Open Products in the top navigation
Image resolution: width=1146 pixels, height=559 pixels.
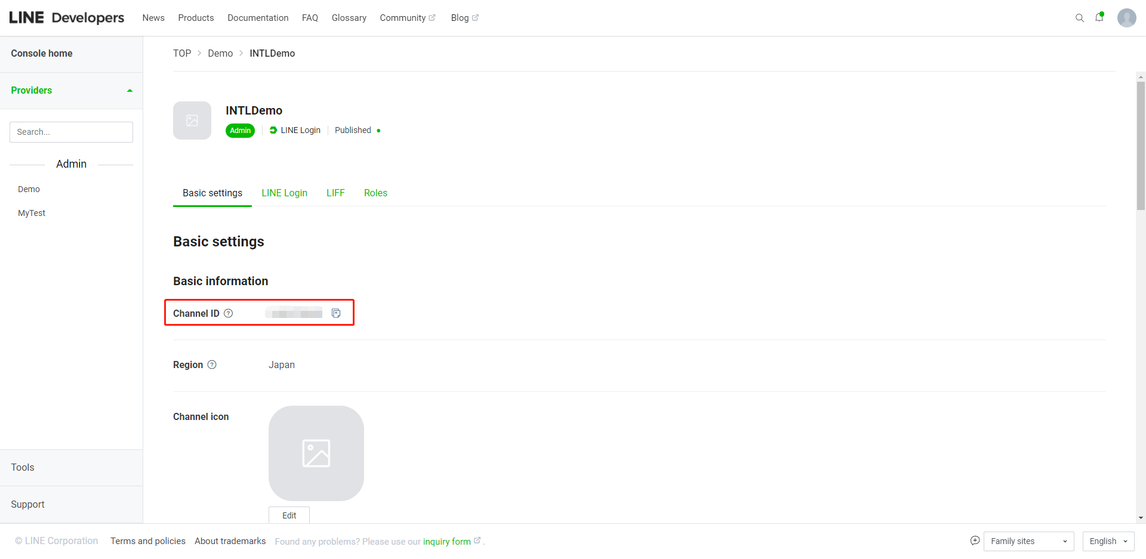[196, 18]
